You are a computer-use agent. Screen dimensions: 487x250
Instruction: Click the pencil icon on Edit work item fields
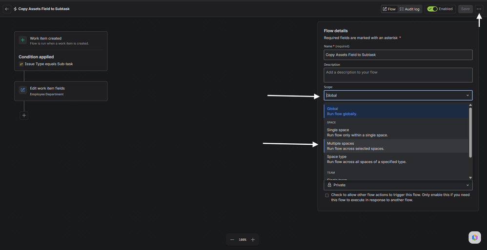[22, 90]
